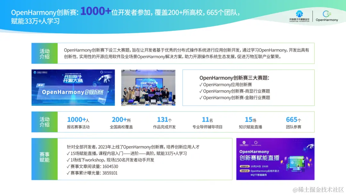Click the 15场 知识赋能直播 statistic
The width and height of the screenshot is (346, 195).
[251, 123]
